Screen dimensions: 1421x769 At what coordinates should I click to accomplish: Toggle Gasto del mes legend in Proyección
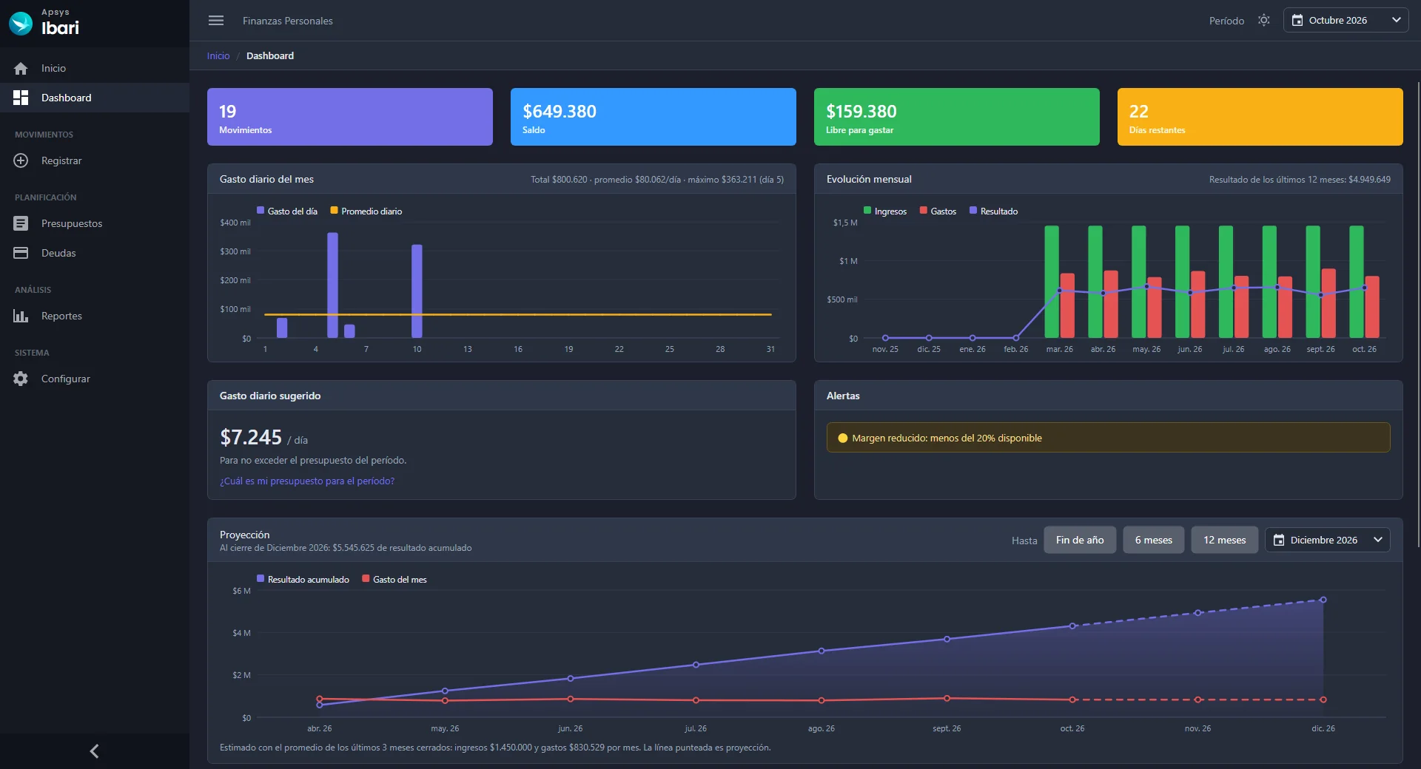pos(394,579)
